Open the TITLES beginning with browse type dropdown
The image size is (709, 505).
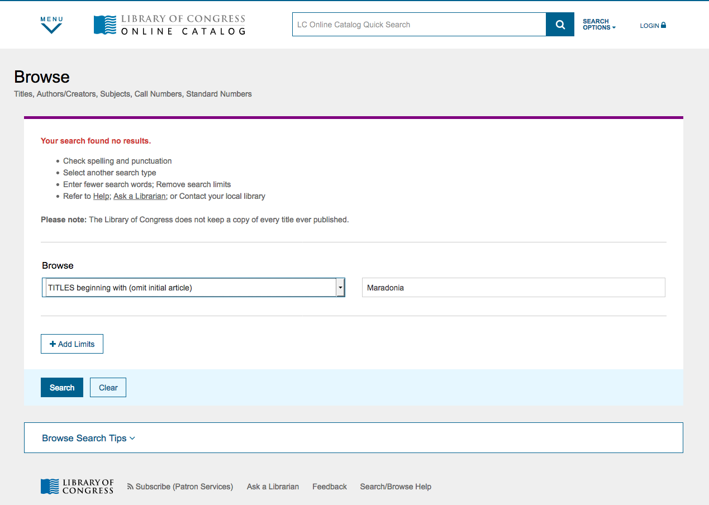(x=193, y=288)
